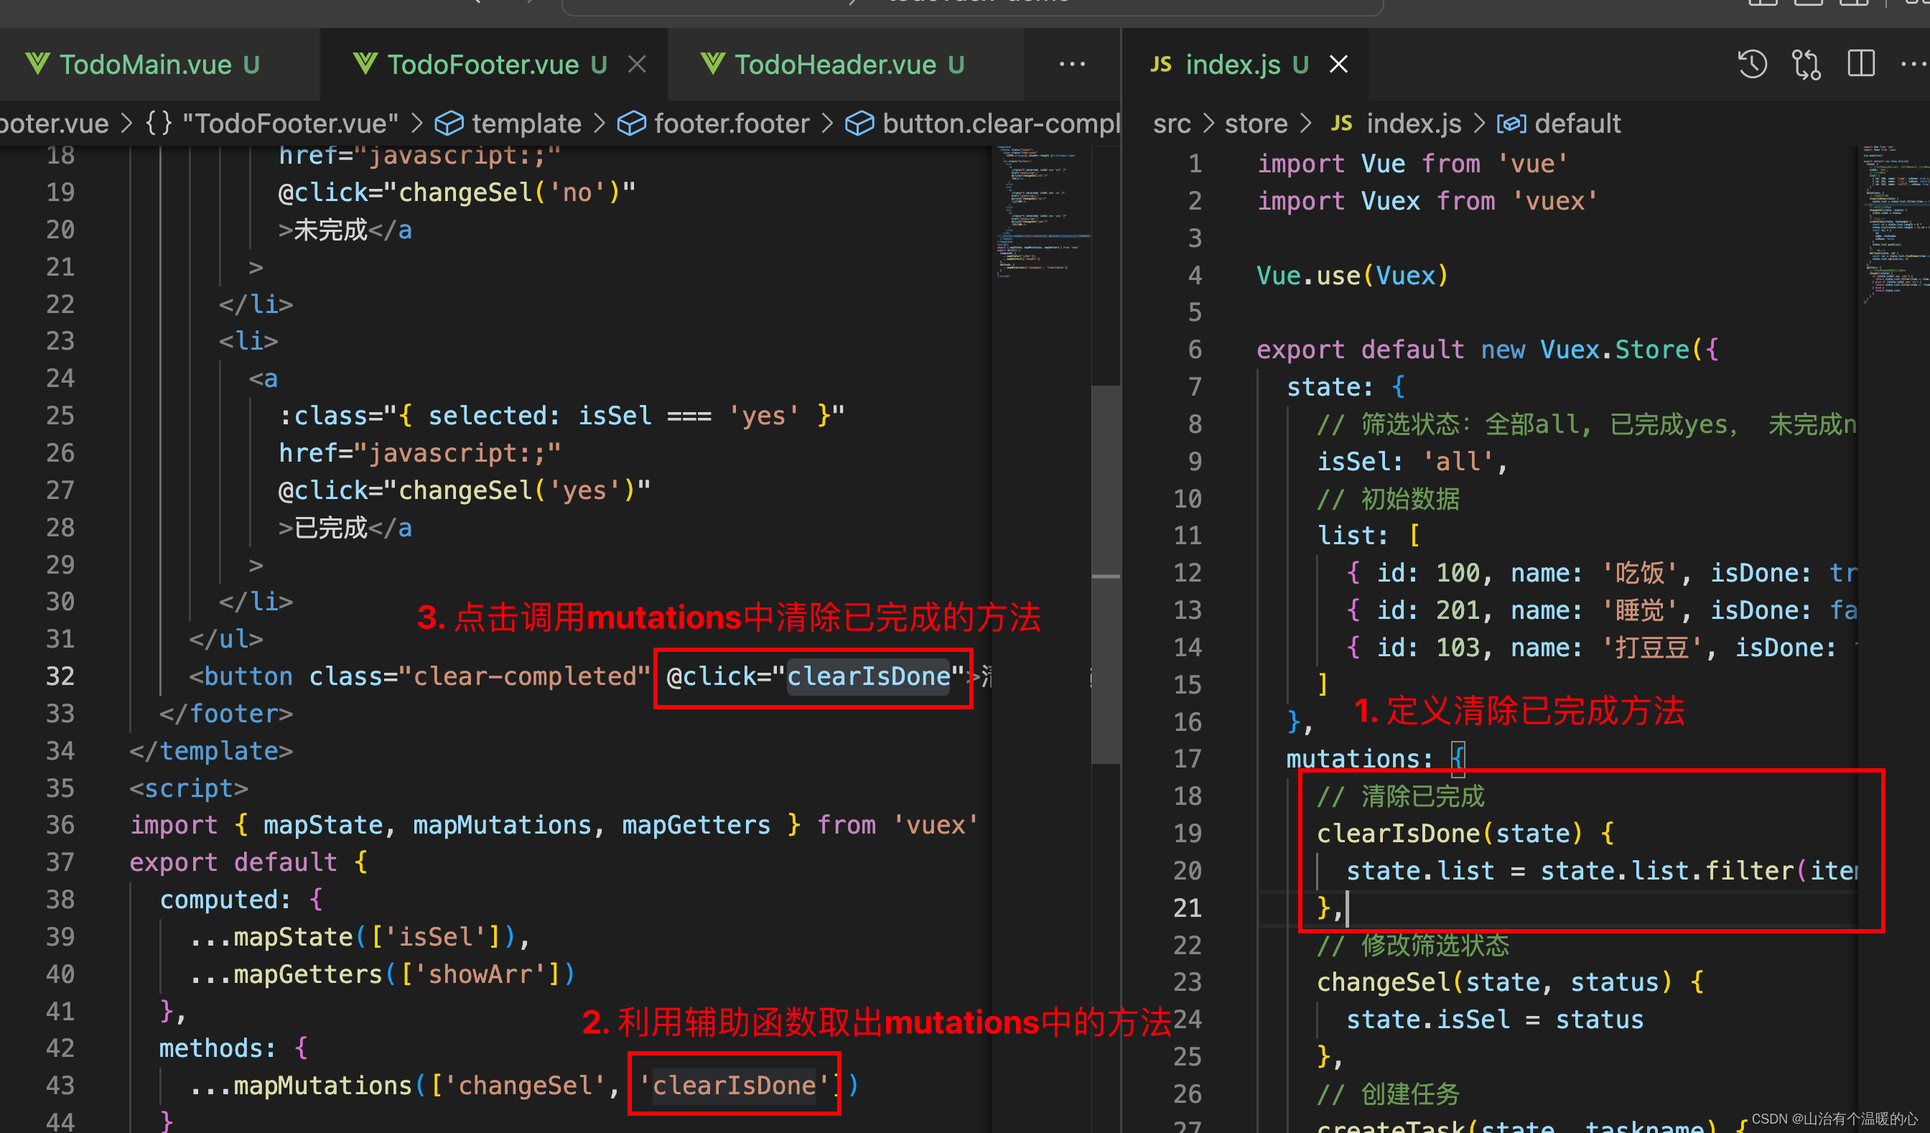Viewport: 1930px width, 1133px height.
Task: Click the JS icon in the index.js breadcrumb
Action: [x=1341, y=123]
